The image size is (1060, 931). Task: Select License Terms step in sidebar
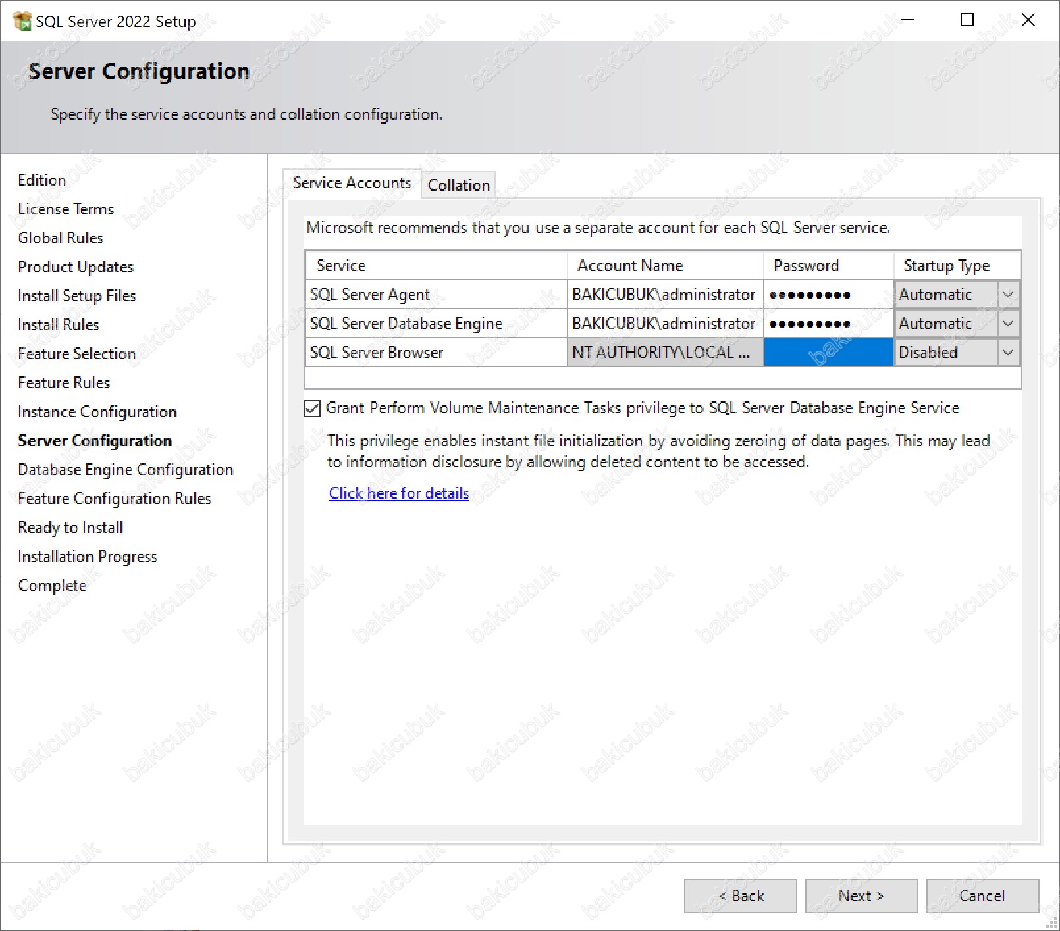pos(66,209)
